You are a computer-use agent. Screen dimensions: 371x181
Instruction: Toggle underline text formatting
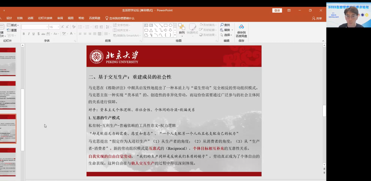coord(34,34)
